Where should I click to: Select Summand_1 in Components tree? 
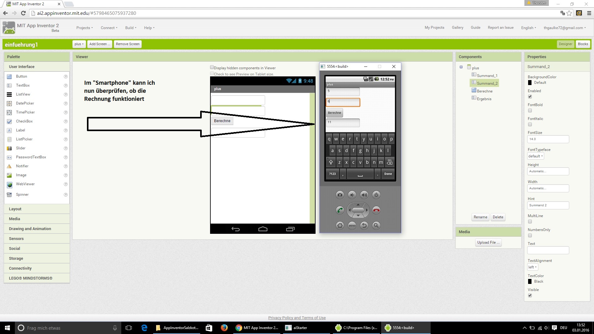click(x=487, y=75)
